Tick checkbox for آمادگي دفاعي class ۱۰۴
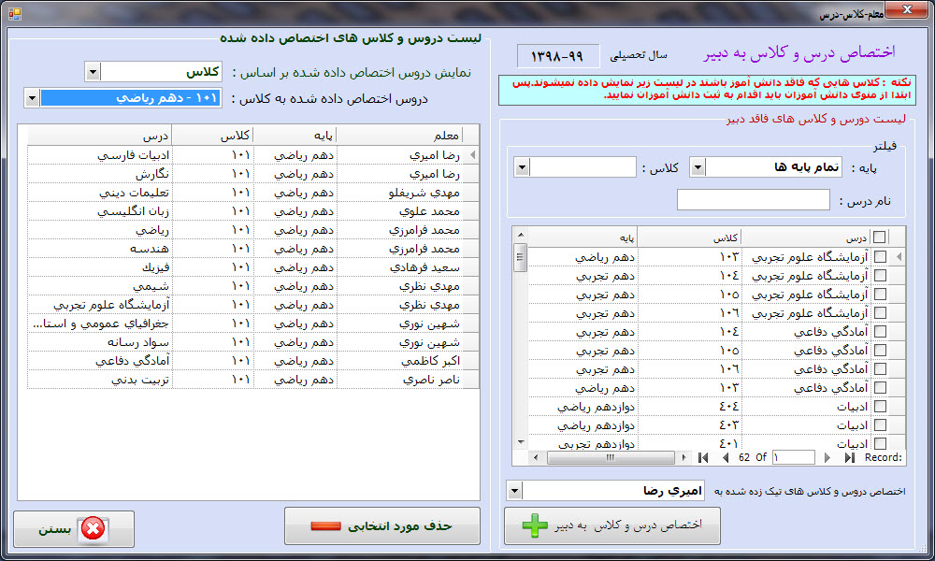The image size is (935, 561). 880,332
